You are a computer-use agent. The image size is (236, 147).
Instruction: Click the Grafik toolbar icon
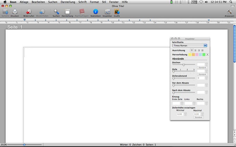(117, 12)
